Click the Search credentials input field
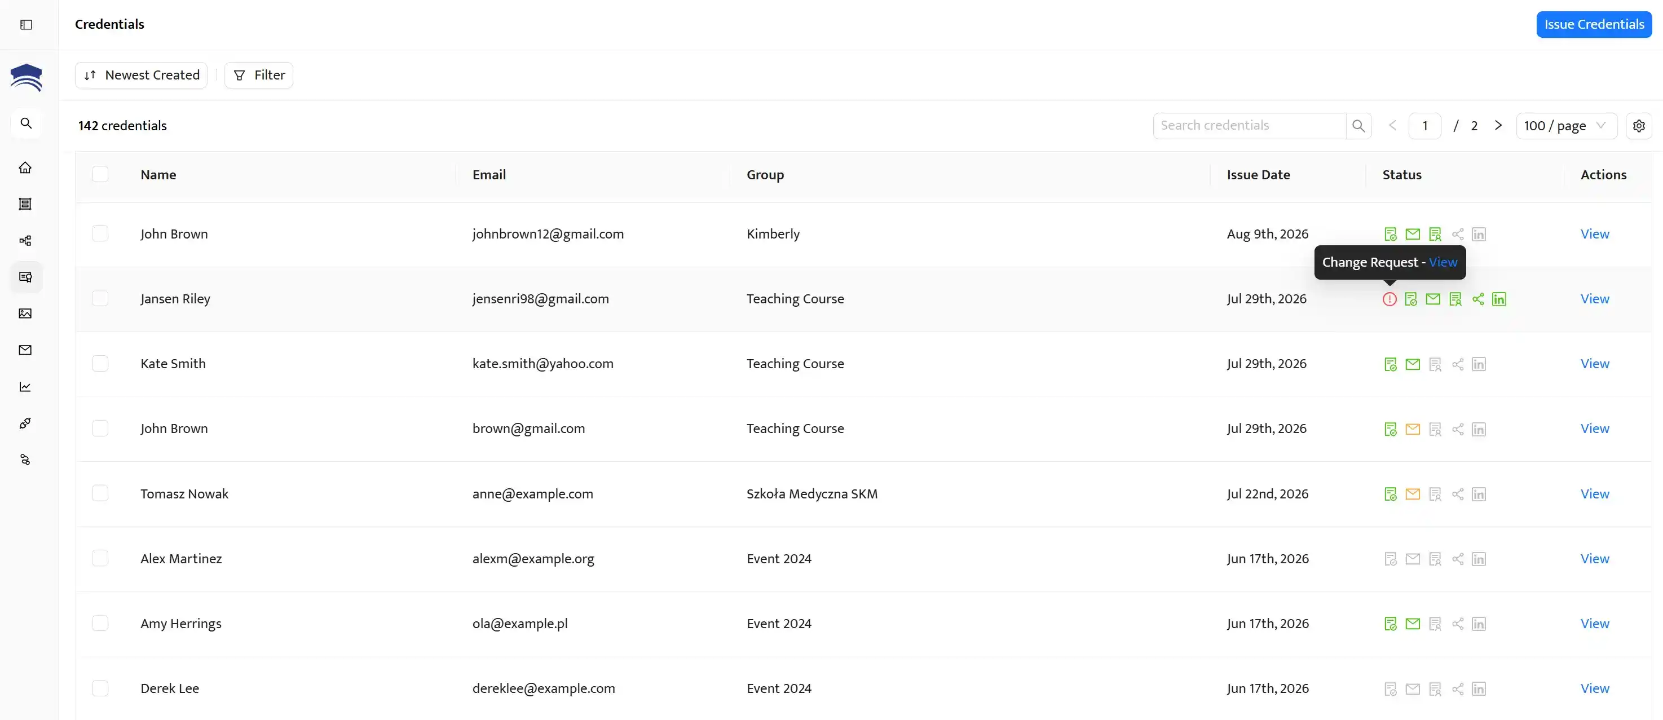The image size is (1663, 720). tap(1249, 126)
